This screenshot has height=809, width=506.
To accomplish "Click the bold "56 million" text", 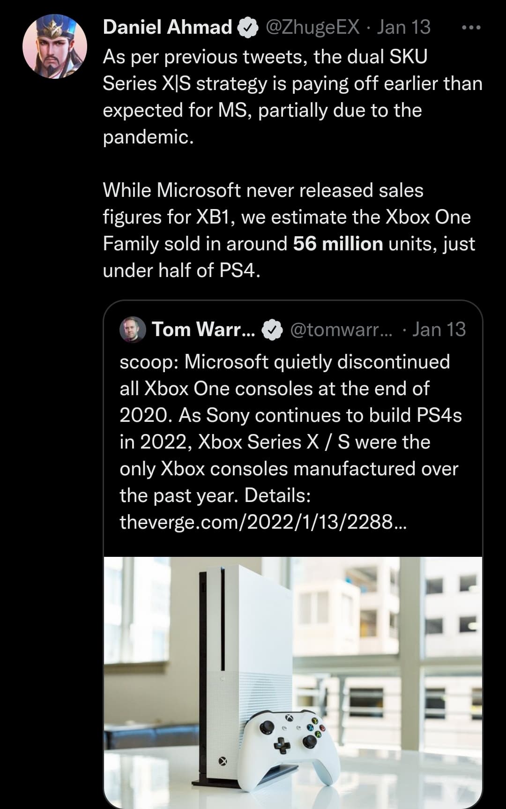I will 338,244.
